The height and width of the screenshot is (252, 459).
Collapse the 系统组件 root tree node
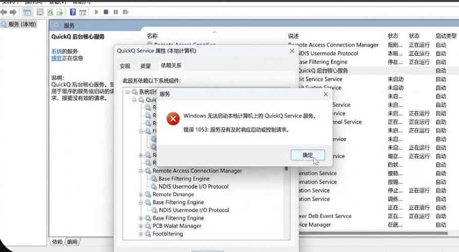127,92
